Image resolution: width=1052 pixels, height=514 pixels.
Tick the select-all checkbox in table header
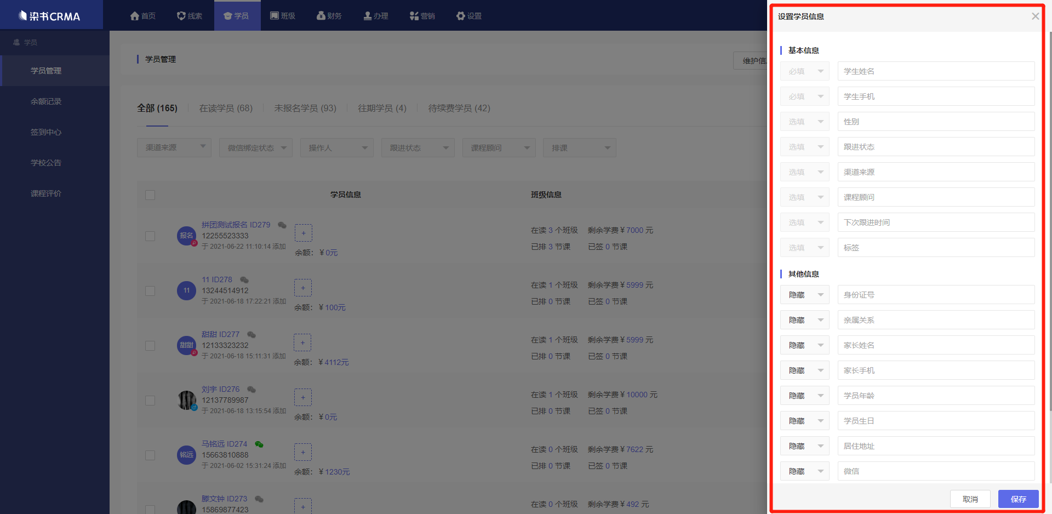[150, 195]
